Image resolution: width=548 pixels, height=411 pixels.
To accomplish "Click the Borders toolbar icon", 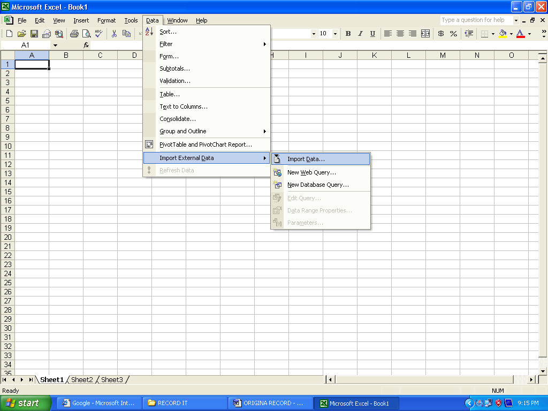I will click(484, 34).
